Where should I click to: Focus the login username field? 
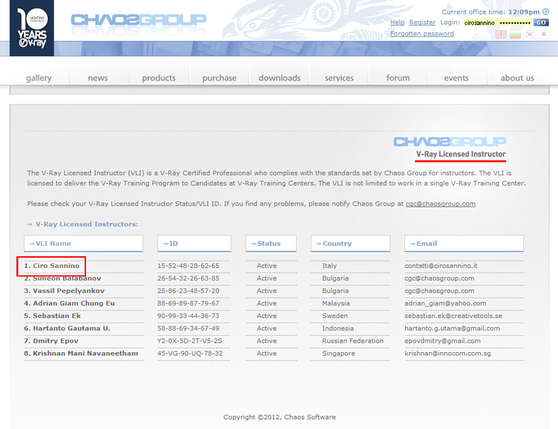[481, 23]
